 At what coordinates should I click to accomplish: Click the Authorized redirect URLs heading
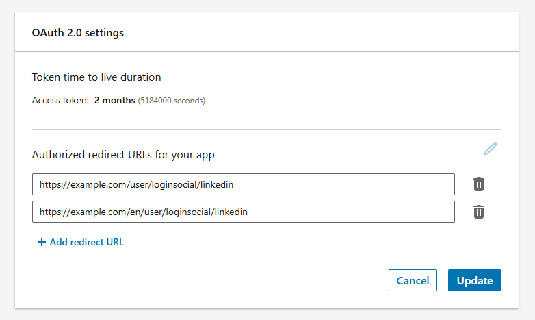click(x=123, y=155)
